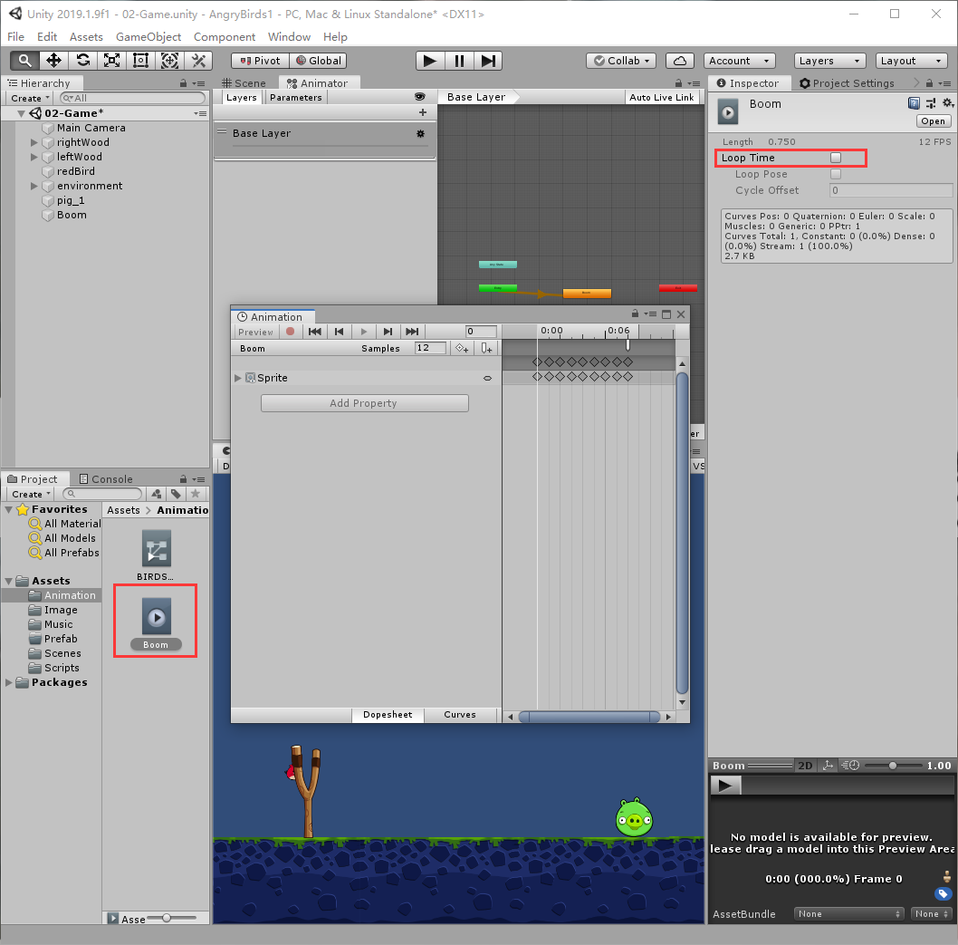This screenshot has height=945, width=958.
Task: Open the Layers dropdown
Action: click(829, 61)
